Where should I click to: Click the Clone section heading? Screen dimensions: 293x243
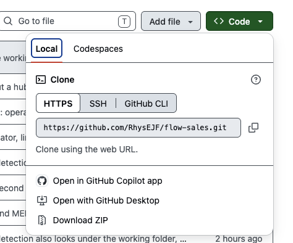(62, 80)
